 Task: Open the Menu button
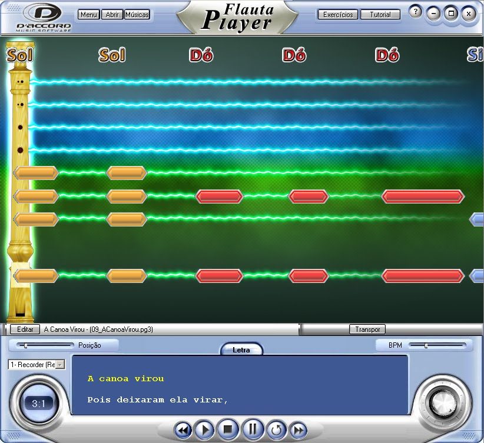pos(88,15)
